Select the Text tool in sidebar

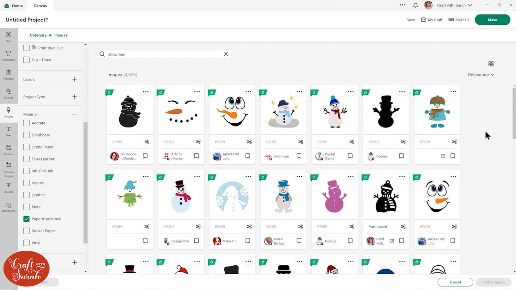tap(9, 131)
